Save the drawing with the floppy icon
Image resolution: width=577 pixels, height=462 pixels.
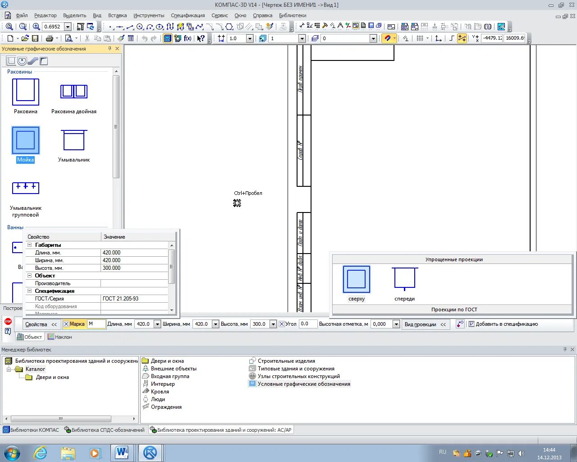pos(35,38)
